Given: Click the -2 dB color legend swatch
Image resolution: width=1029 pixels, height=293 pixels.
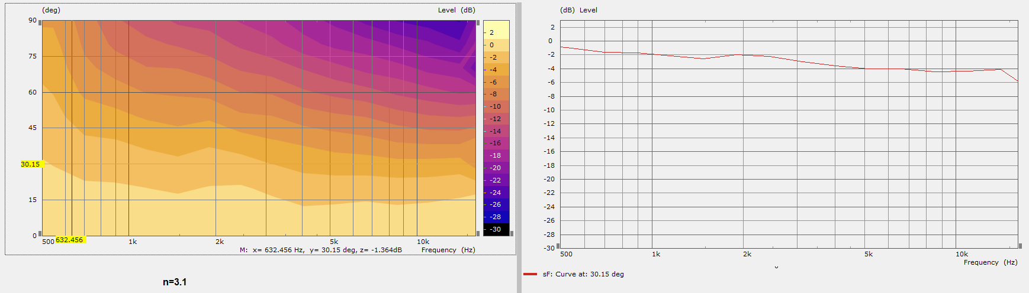Looking at the screenshot, I should point(496,57).
